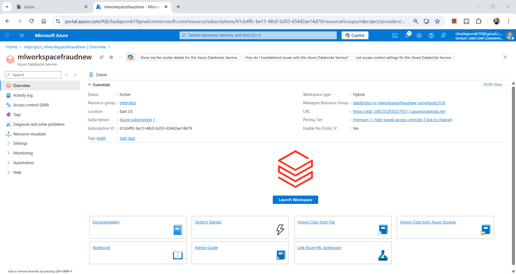Click the Launch Workspace button
The width and height of the screenshot is (516, 274).
click(295, 200)
